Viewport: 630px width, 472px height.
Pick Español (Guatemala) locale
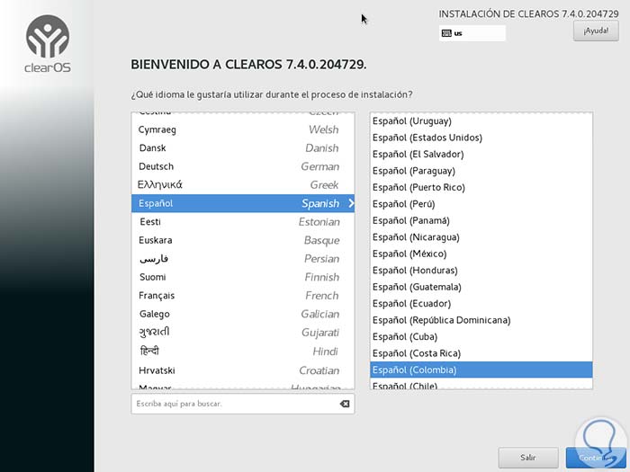click(x=481, y=287)
